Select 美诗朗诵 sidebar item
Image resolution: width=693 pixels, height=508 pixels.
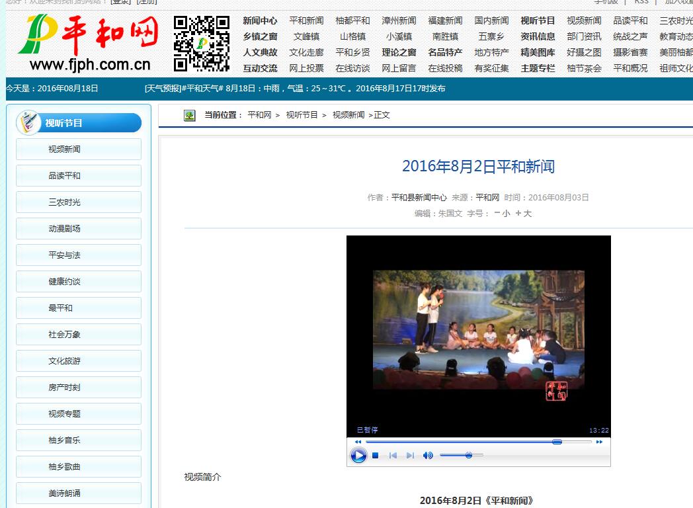tap(79, 493)
